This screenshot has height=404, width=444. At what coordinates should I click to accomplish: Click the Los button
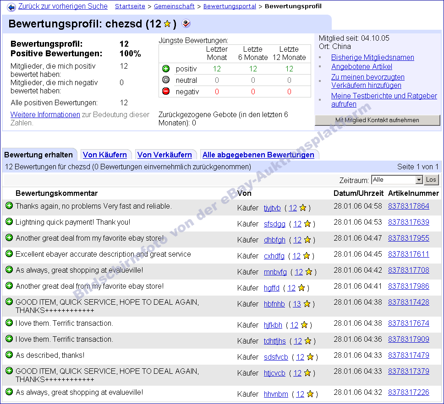431,179
